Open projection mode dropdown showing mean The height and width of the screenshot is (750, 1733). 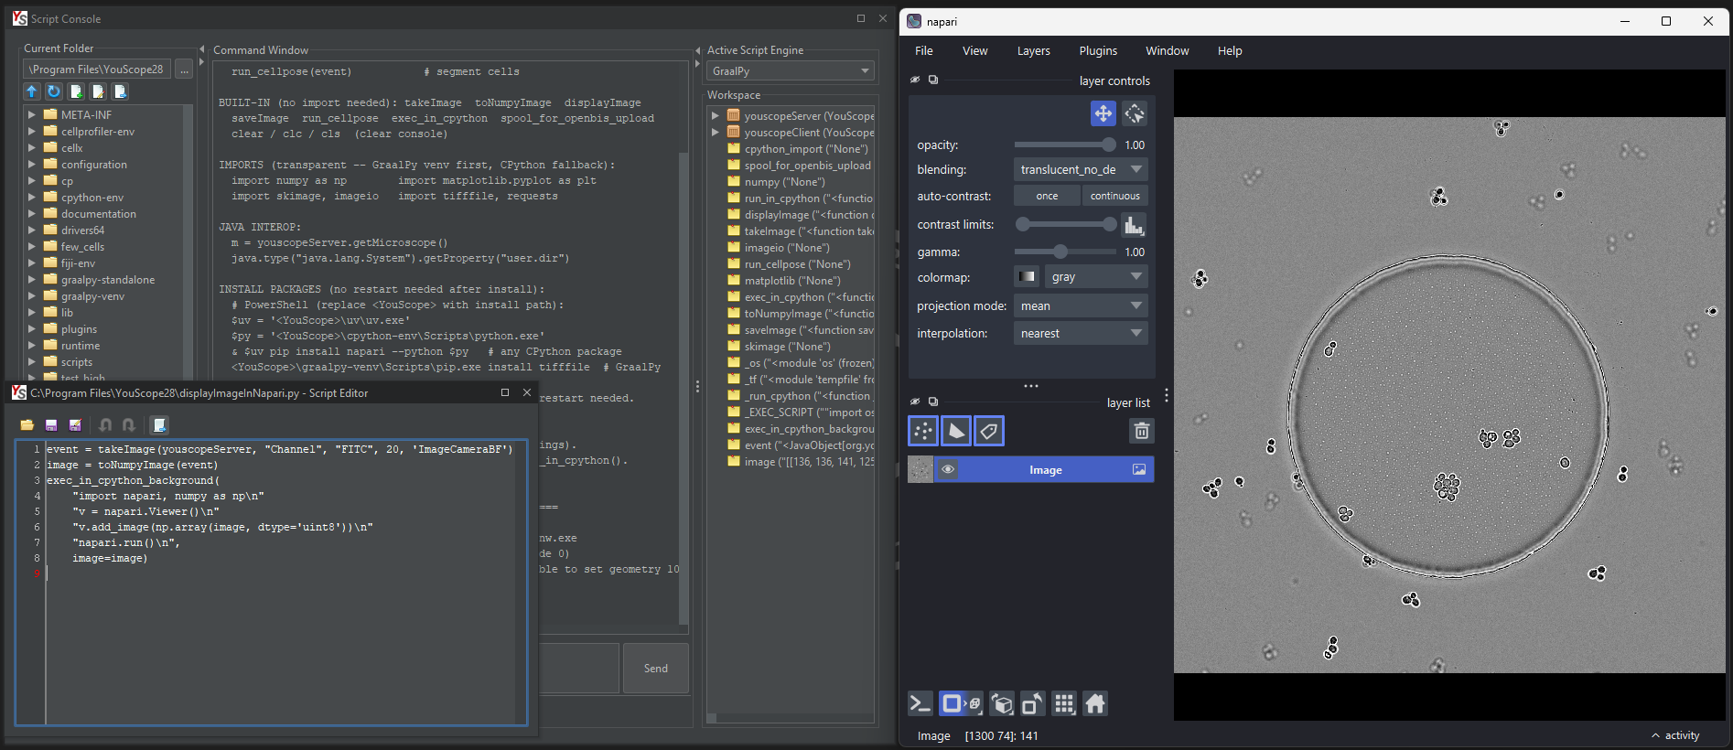point(1081,305)
